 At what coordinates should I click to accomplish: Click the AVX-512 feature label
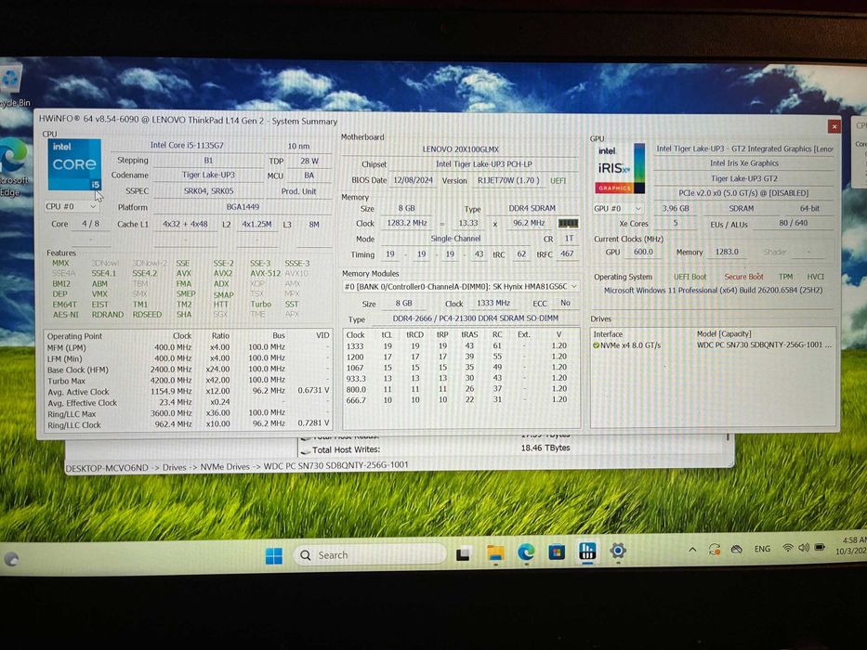265,273
